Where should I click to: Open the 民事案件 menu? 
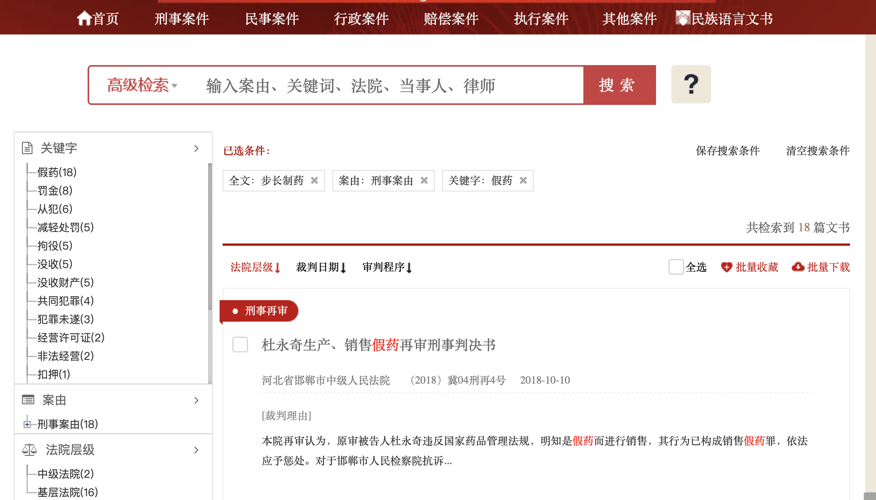(x=272, y=18)
